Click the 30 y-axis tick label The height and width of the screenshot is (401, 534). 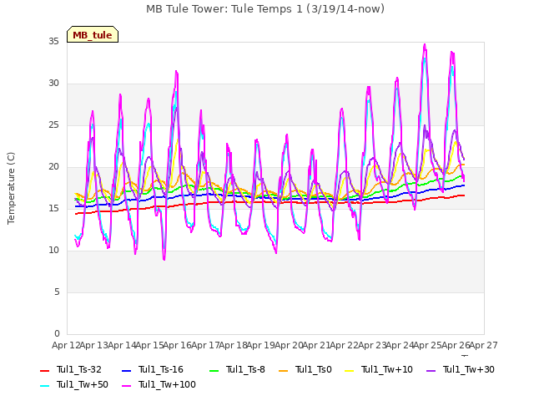tap(53, 84)
